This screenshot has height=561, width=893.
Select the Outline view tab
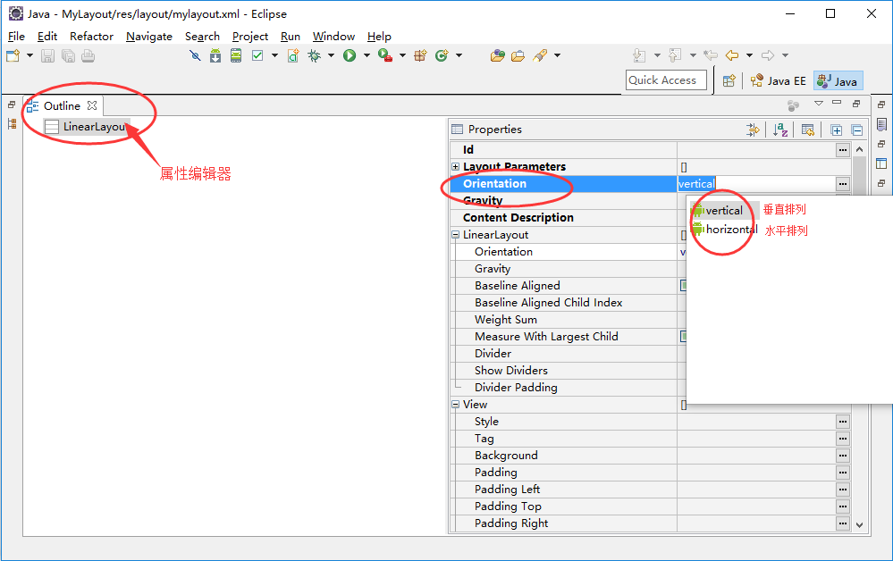click(x=62, y=105)
